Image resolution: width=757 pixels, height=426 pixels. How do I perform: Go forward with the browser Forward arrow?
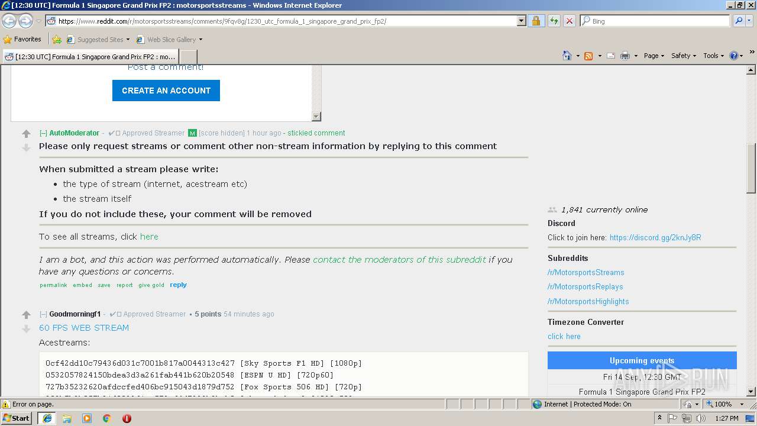tap(25, 21)
